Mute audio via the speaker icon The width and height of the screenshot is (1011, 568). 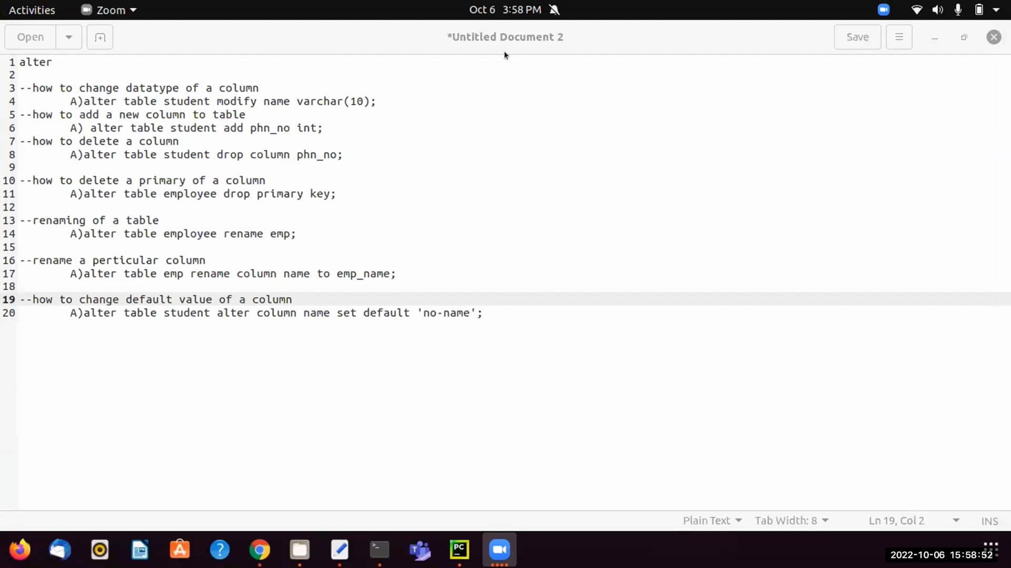pos(938,9)
